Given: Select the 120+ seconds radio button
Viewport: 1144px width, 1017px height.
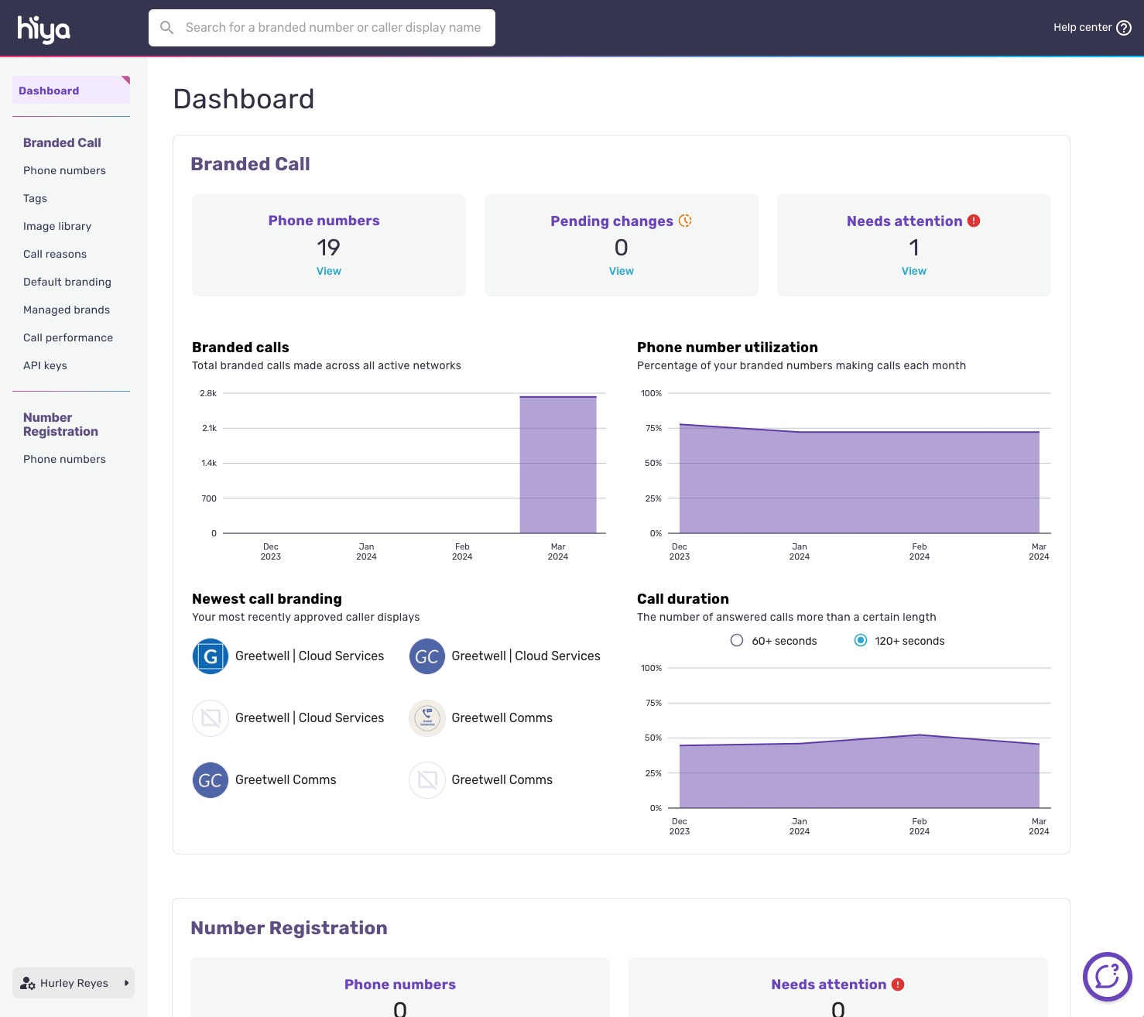Looking at the screenshot, I should [x=860, y=640].
